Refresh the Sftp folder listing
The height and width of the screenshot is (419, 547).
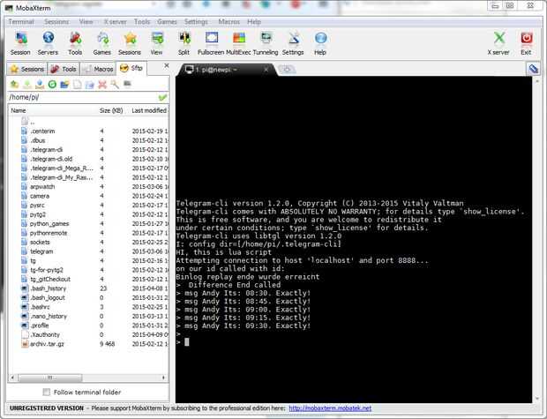(x=52, y=84)
